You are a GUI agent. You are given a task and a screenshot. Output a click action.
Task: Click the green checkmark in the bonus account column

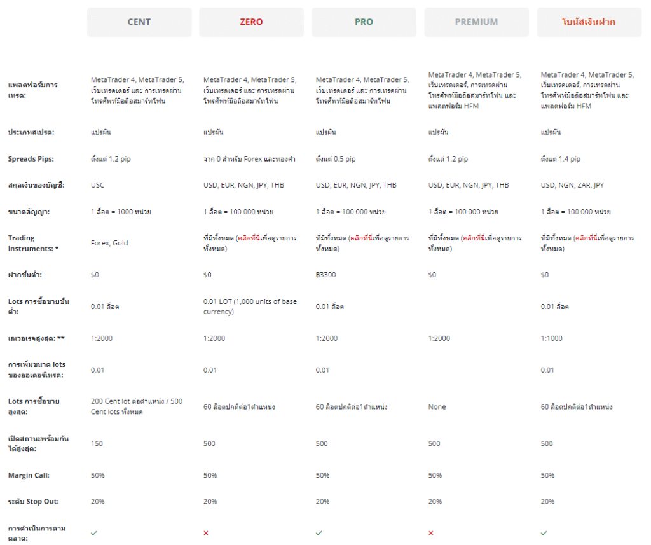tap(544, 533)
